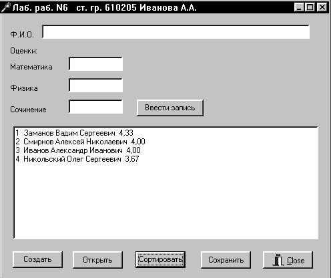Click the Ввести запись button
The image size is (331, 278).
(x=170, y=108)
